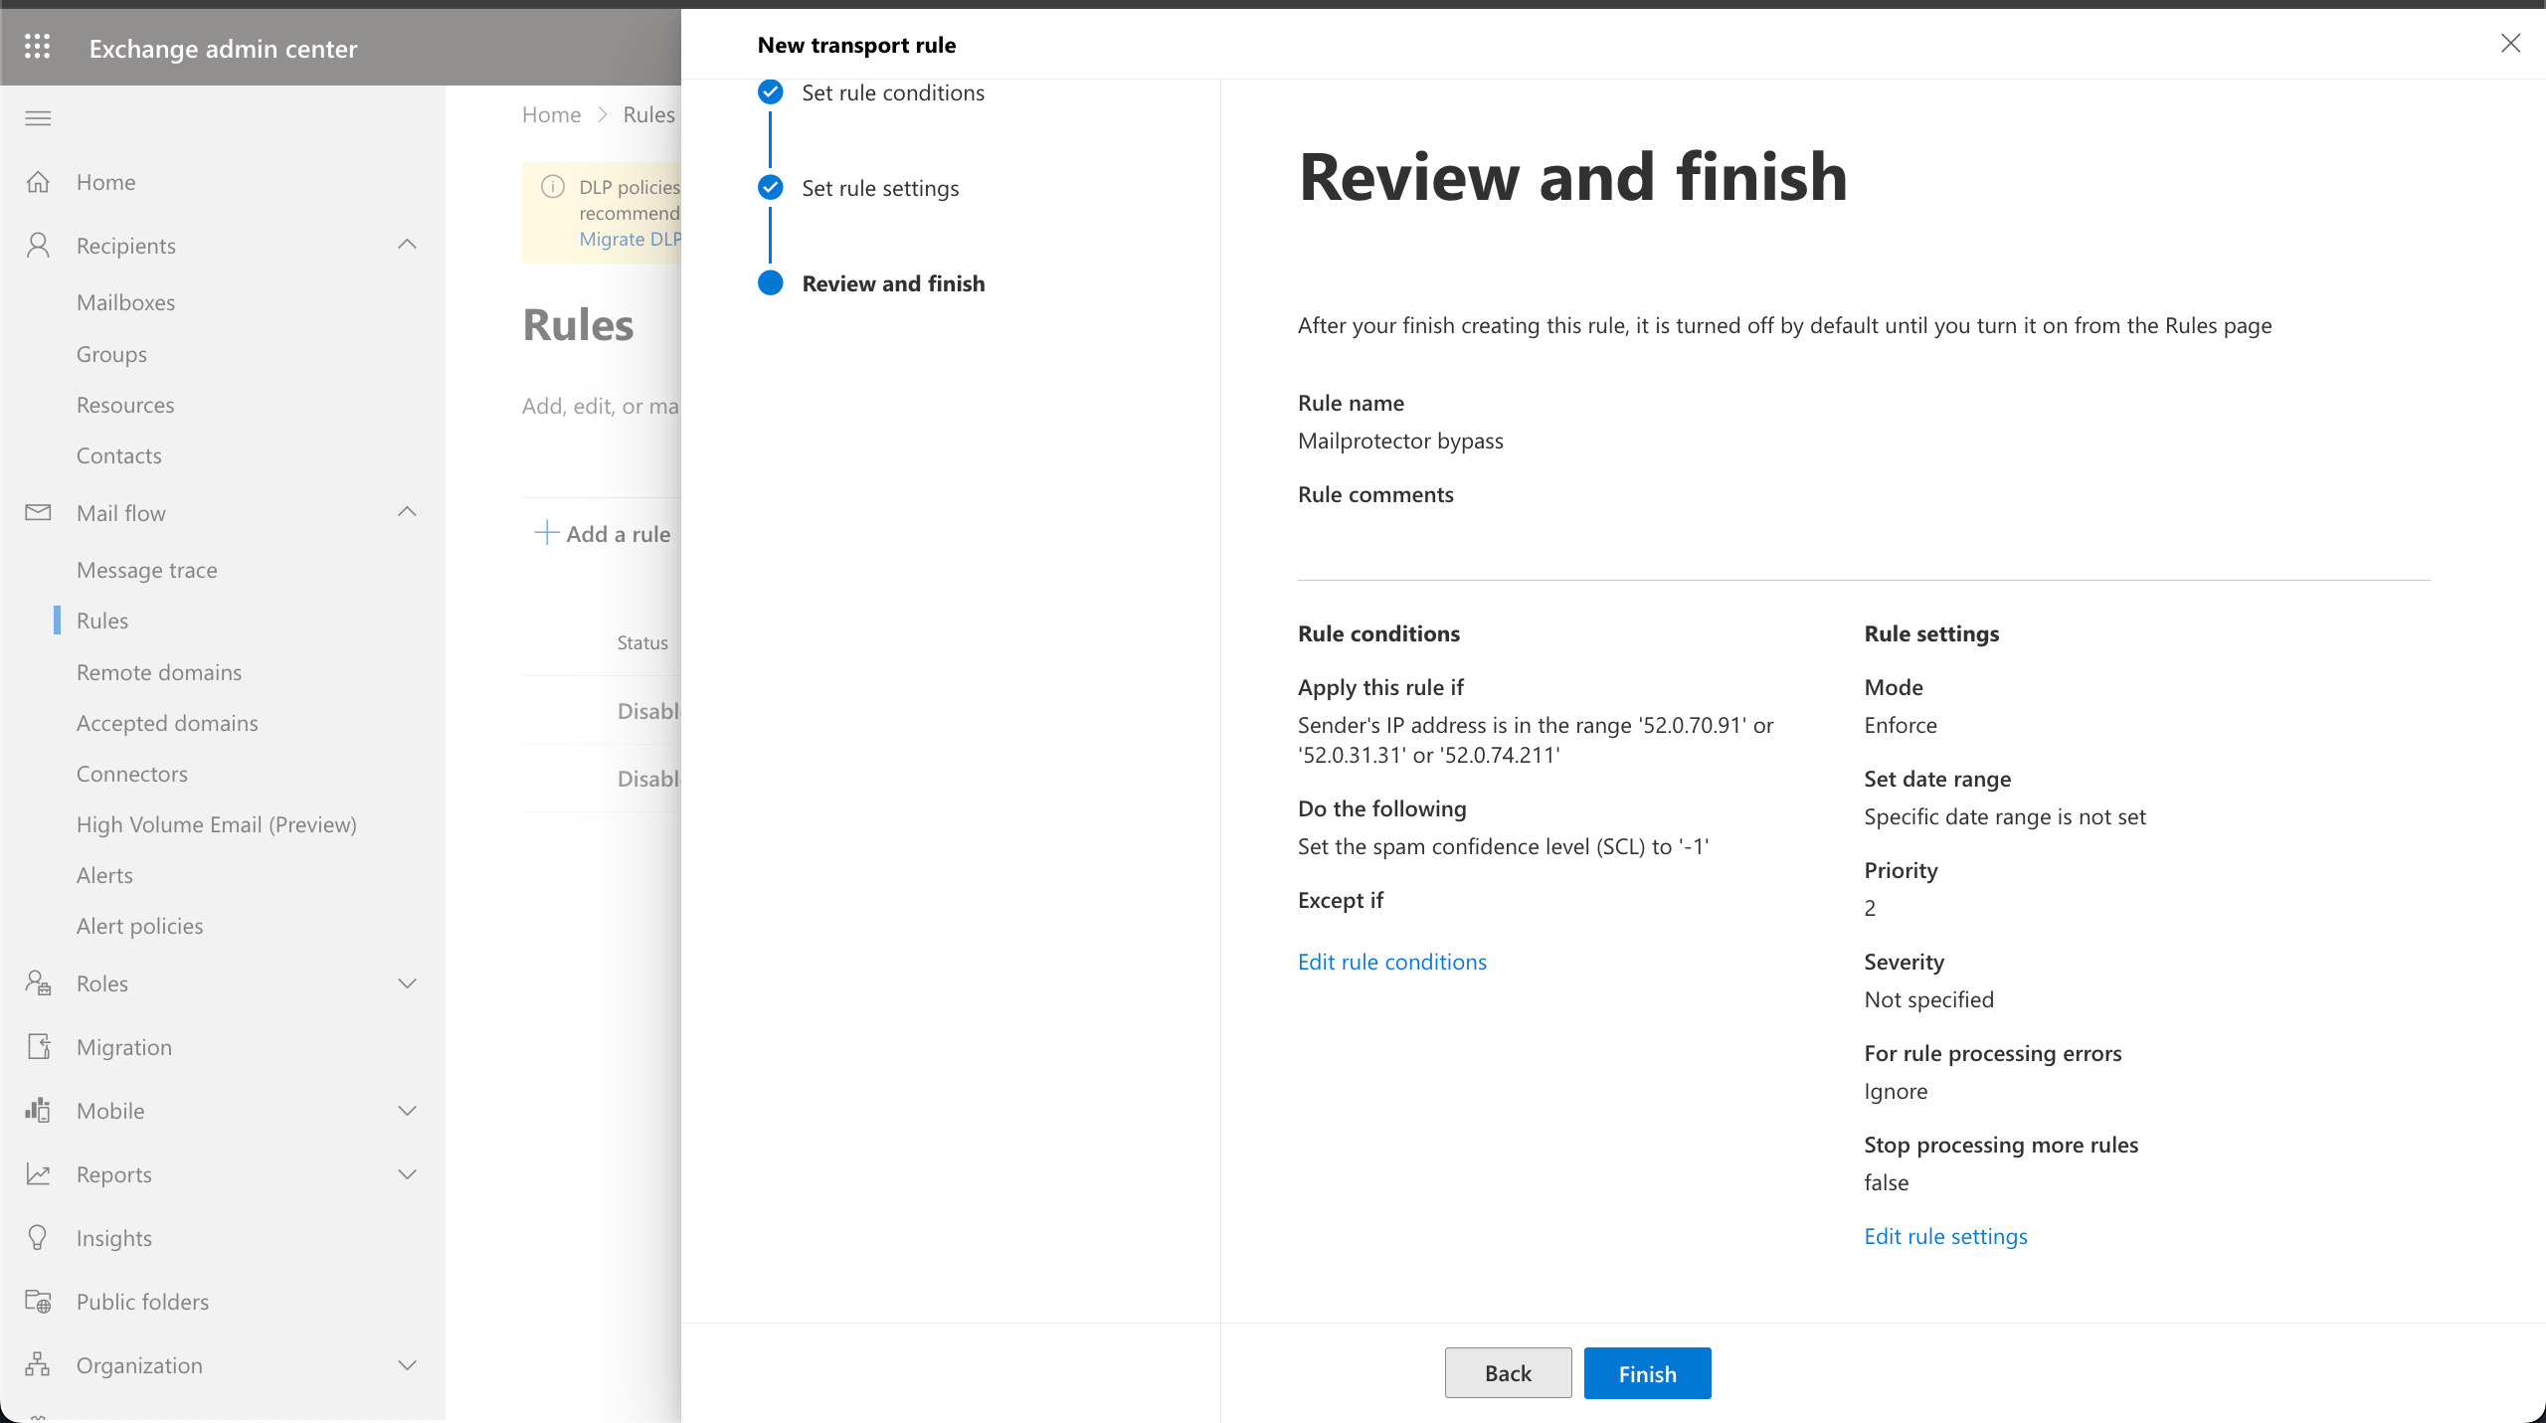Open Contacts in the sidebar

pyautogui.click(x=118, y=455)
